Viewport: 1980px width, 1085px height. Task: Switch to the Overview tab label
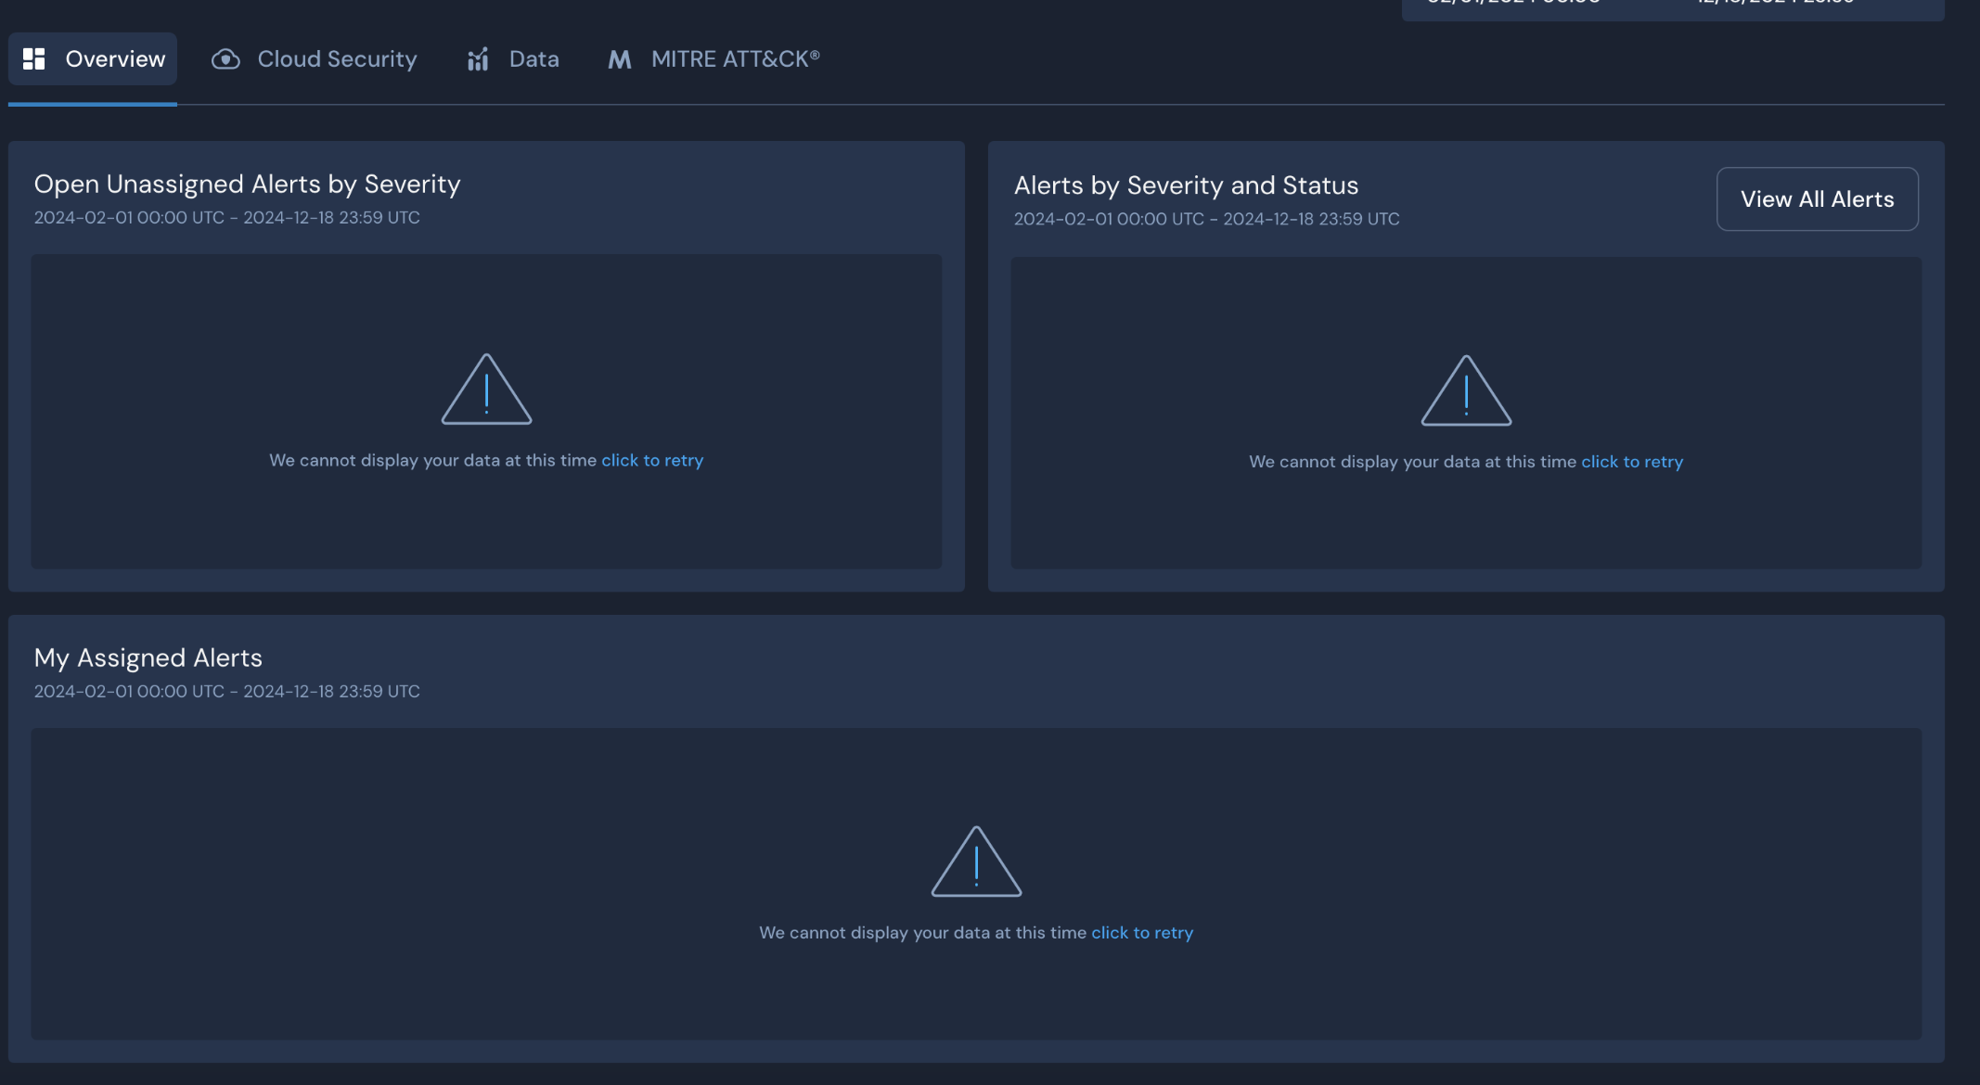(115, 59)
